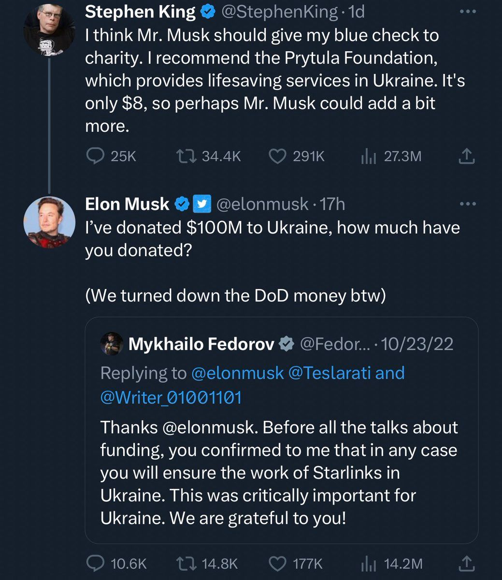Open more options on Elon Musk's tweet

(467, 204)
